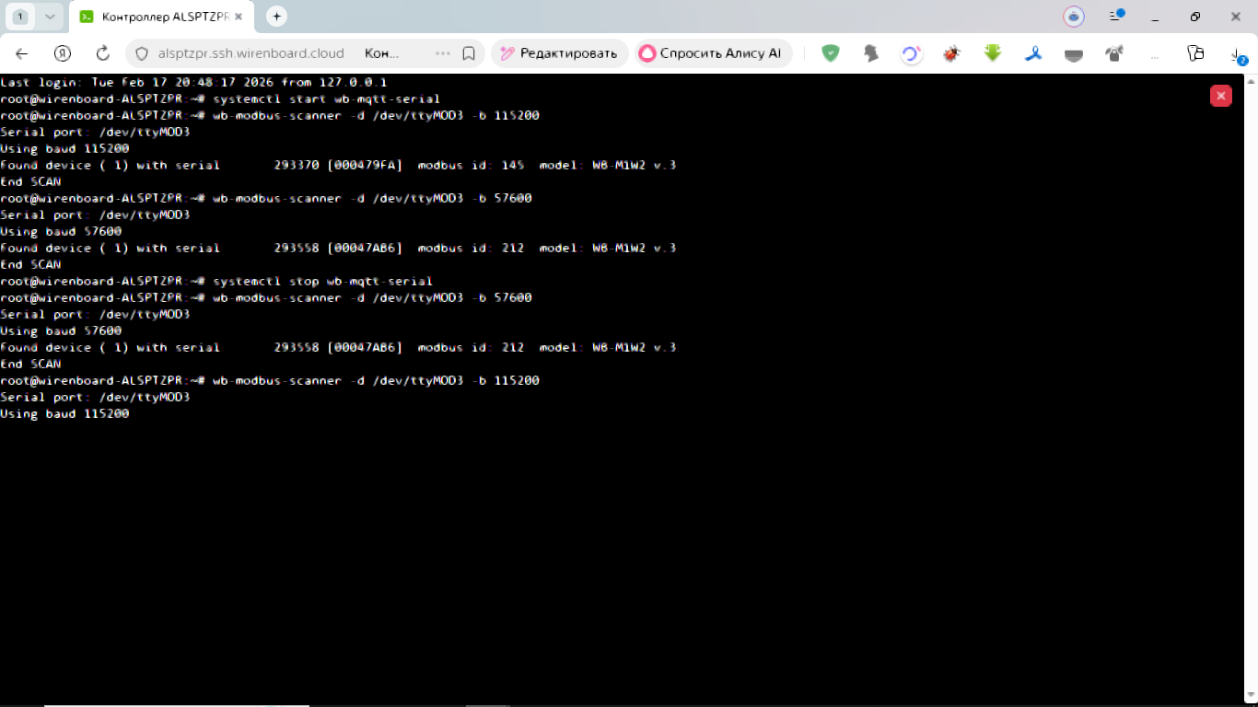This screenshot has height=707, width=1258.
Task: Click Спросить Алису AI button
Action: point(711,53)
